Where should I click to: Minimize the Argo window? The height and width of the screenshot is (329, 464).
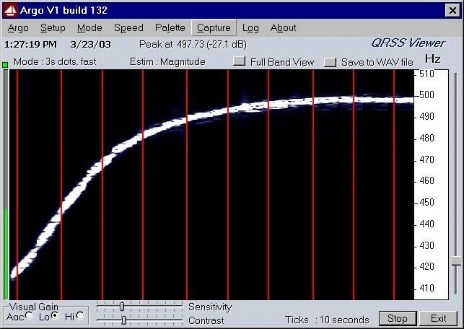coord(426,9)
